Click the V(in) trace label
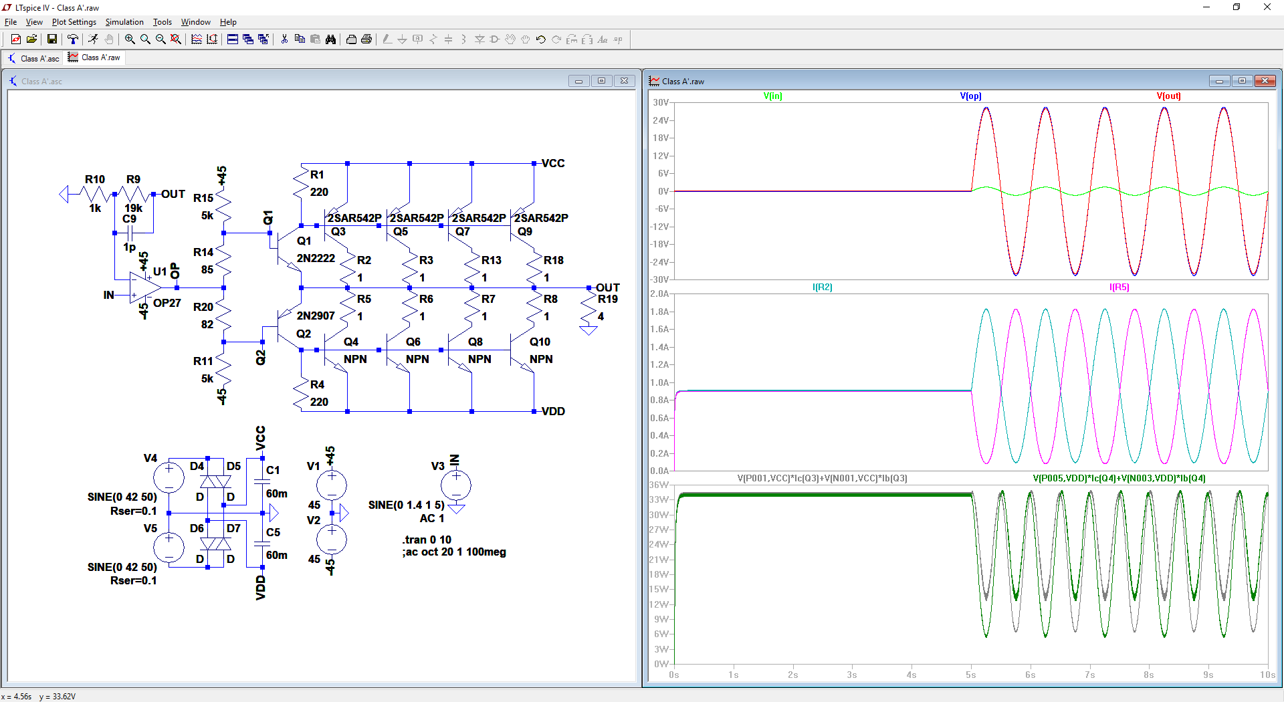Screen dimensions: 1284x702 (773, 96)
